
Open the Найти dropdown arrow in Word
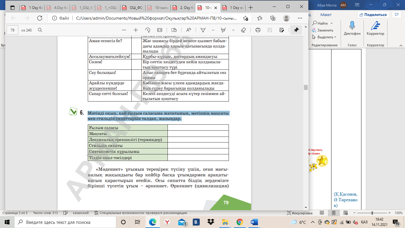pos(332,23)
